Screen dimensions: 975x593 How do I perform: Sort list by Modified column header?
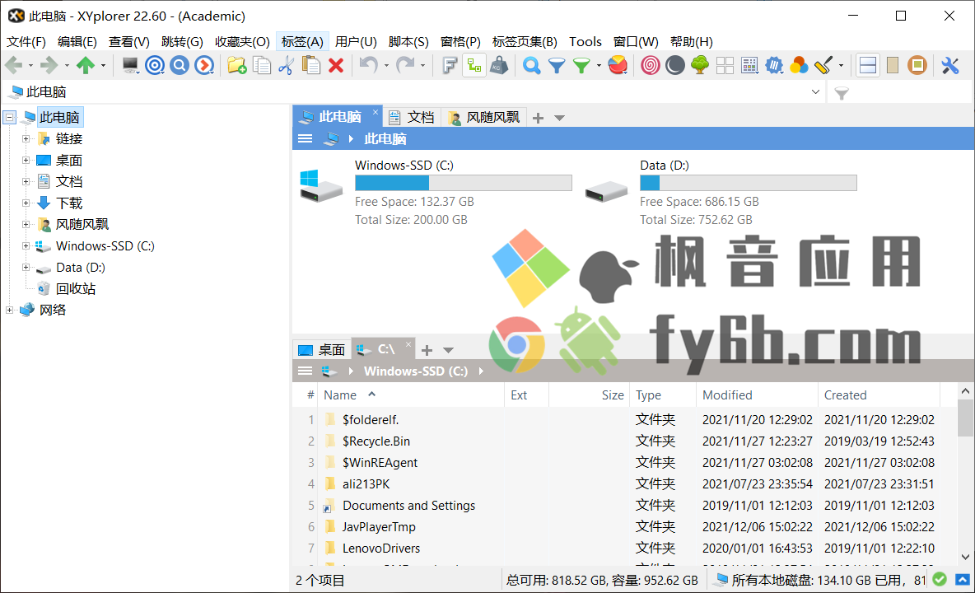tap(757, 395)
